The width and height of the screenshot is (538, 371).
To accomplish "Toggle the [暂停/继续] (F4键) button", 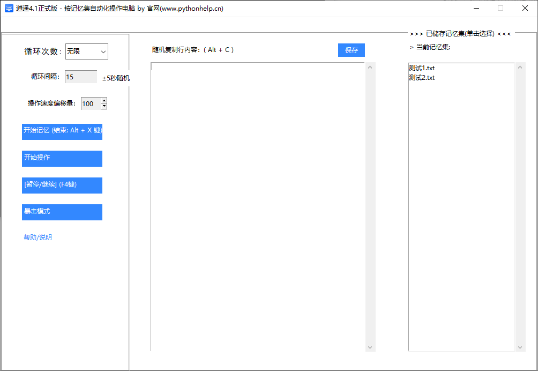I will coord(62,185).
